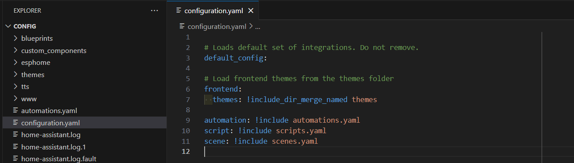Click the home-assistant.log.1 file icon
This screenshot has width=574, height=163.
(x=16, y=147)
